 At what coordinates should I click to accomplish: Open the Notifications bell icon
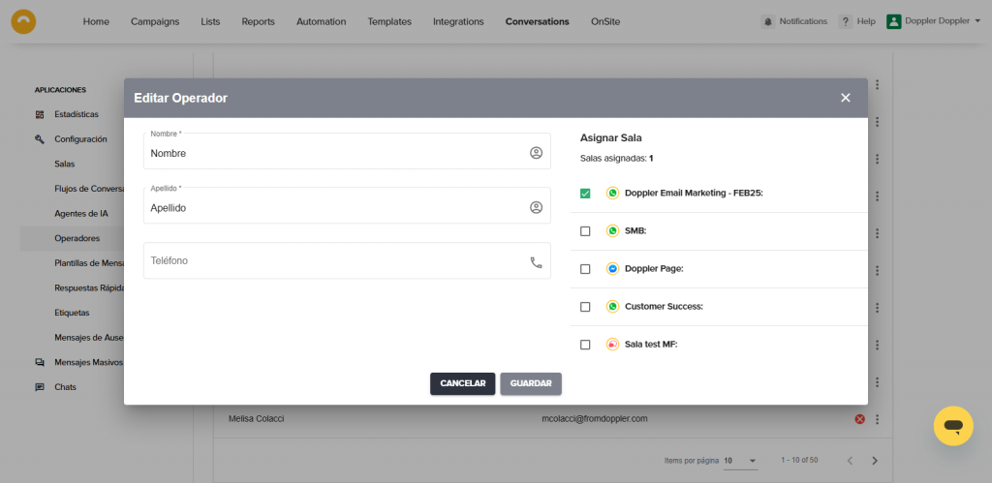pyautogui.click(x=767, y=21)
